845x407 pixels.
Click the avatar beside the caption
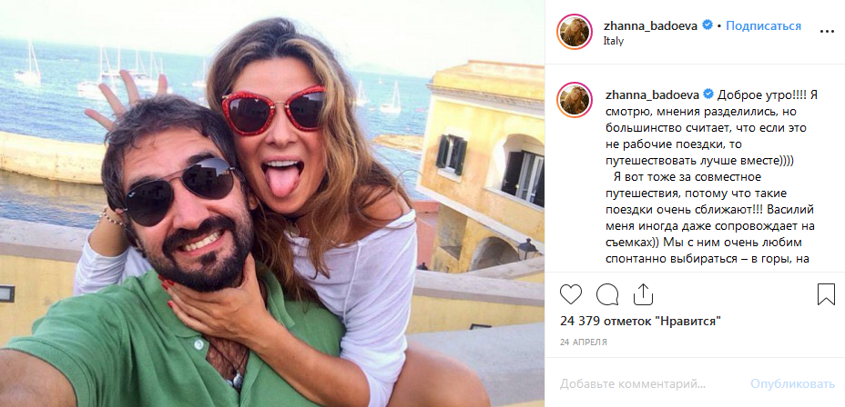(x=575, y=98)
